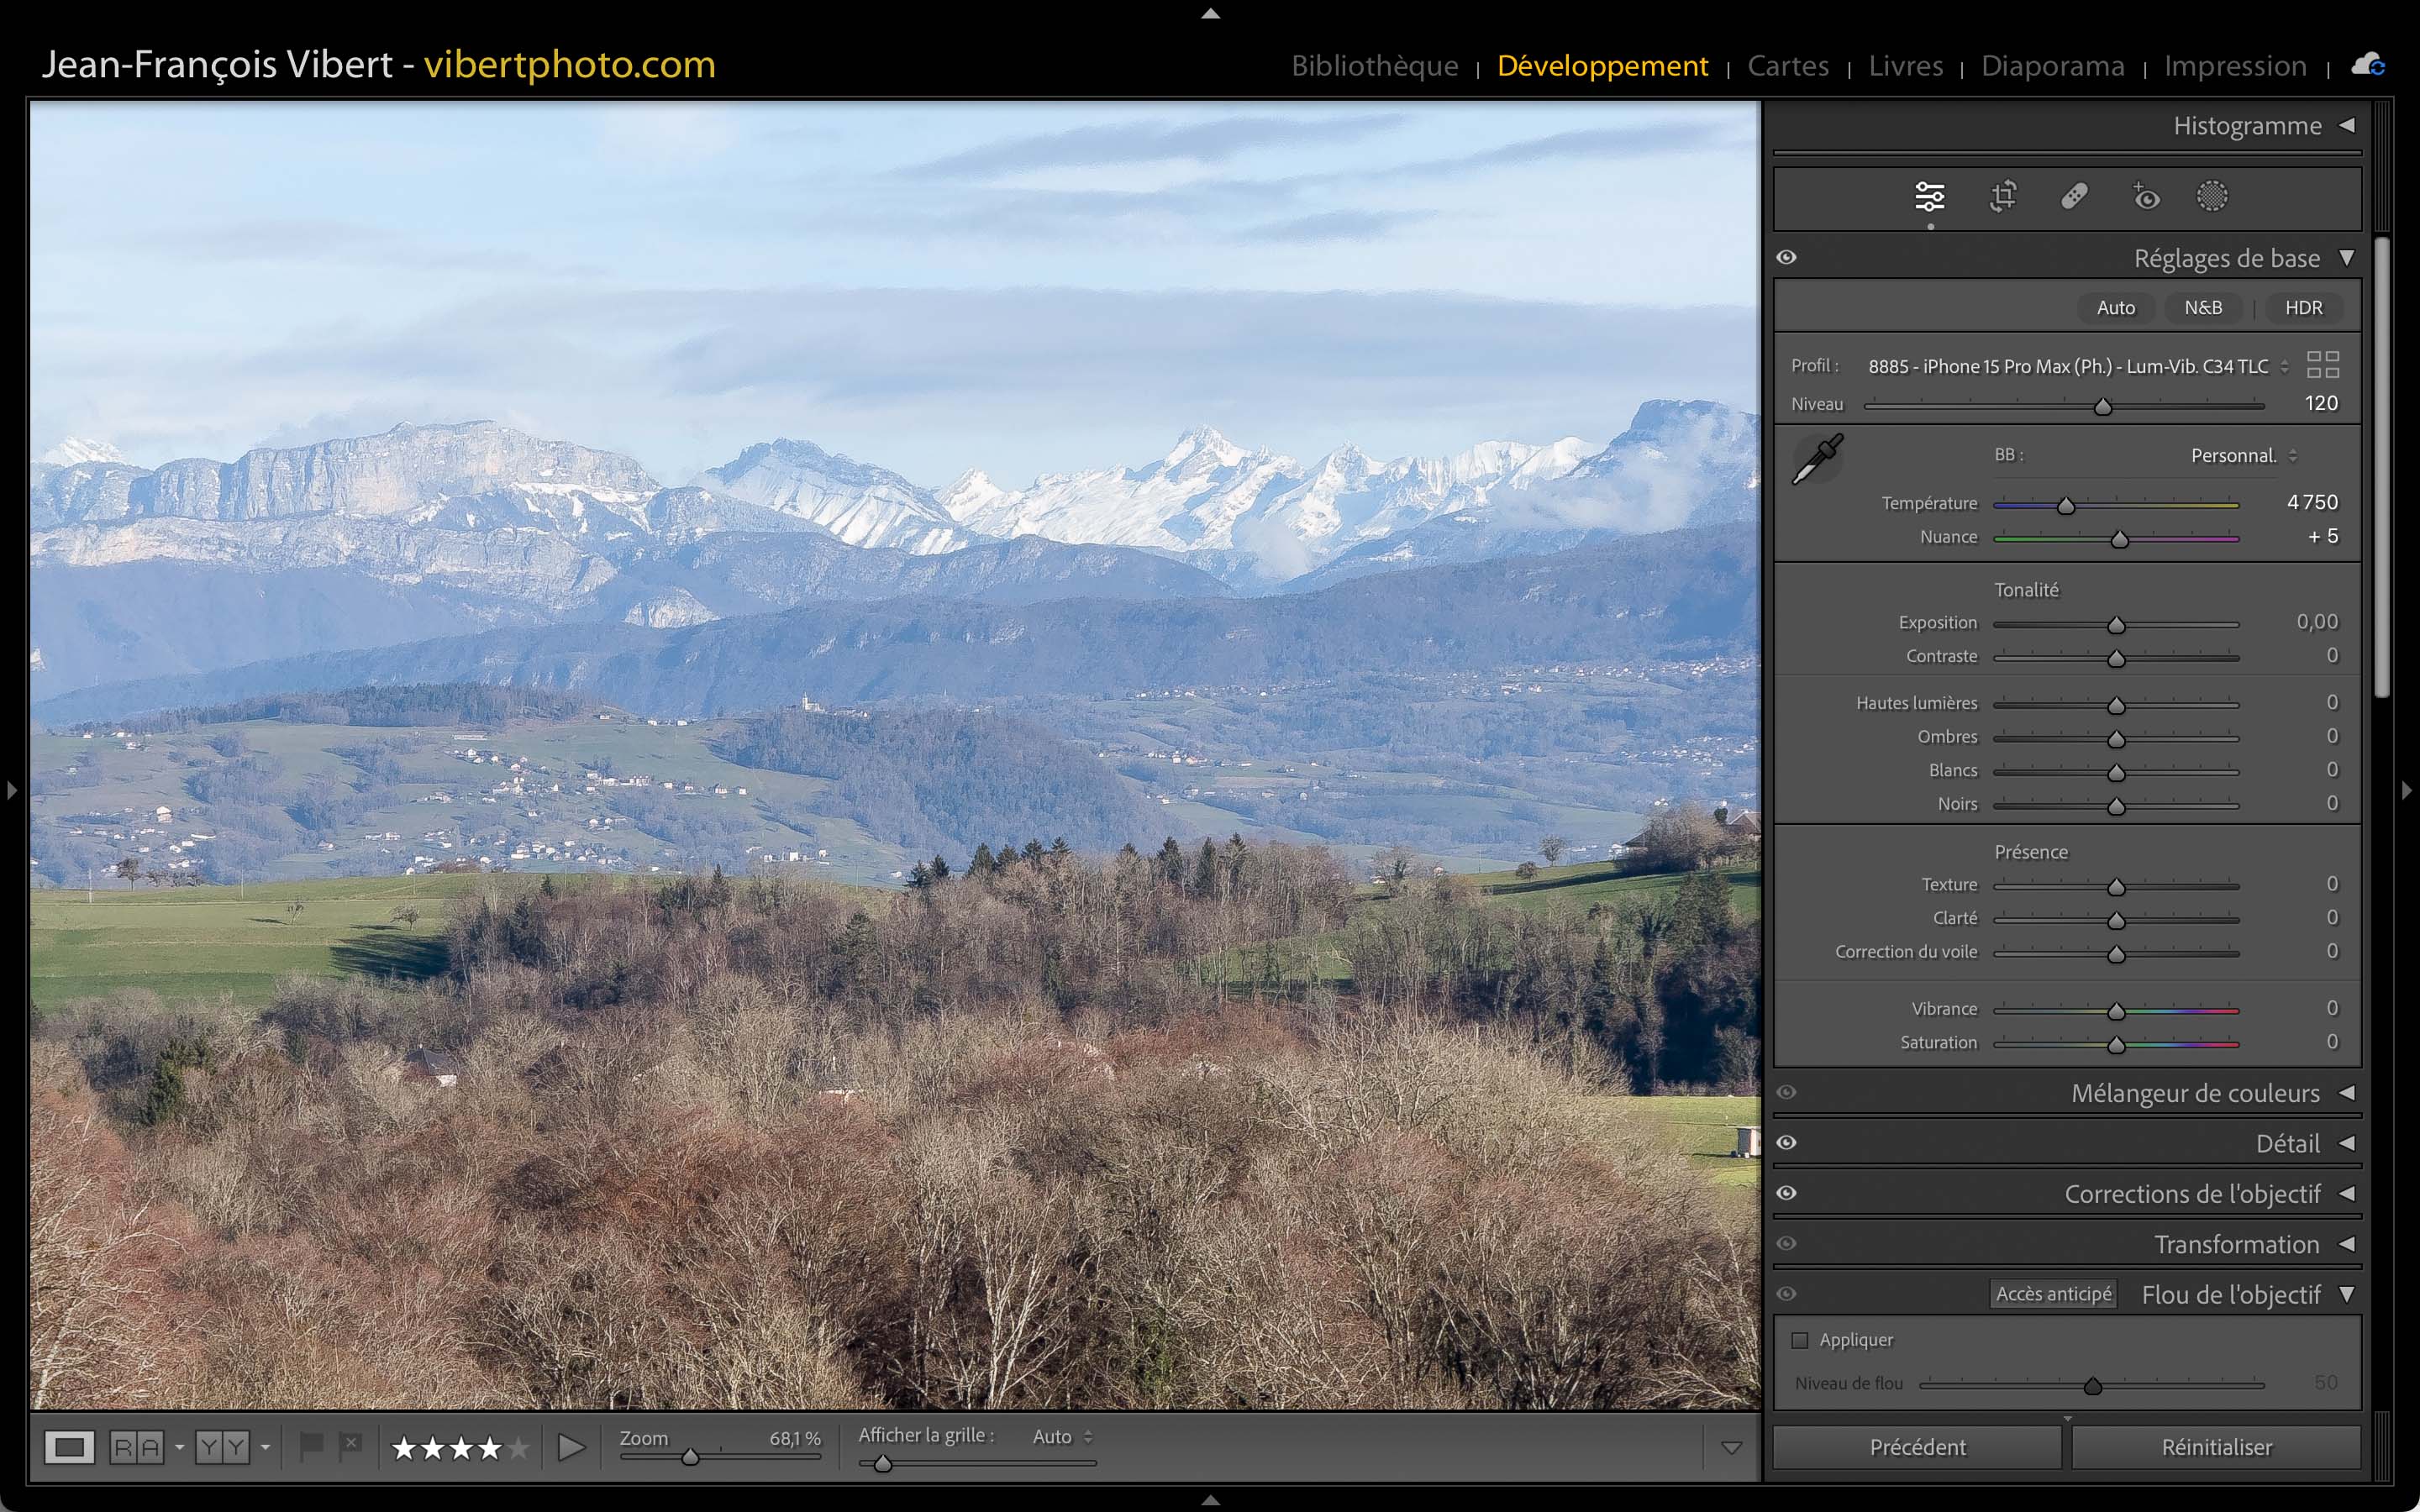Enable the Appliquer checkbox

(1800, 1340)
